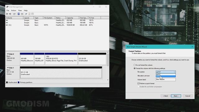This screenshot has height=112, width=199.
Task: Click the '1638.90 GB' capacity cell
Action: click(x=71, y=25)
